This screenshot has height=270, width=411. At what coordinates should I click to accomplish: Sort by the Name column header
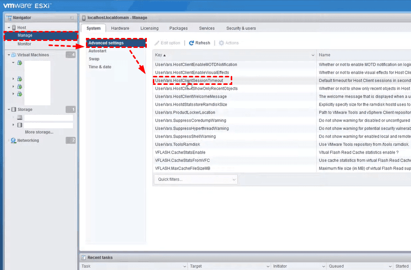pyautogui.click(x=364, y=55)
